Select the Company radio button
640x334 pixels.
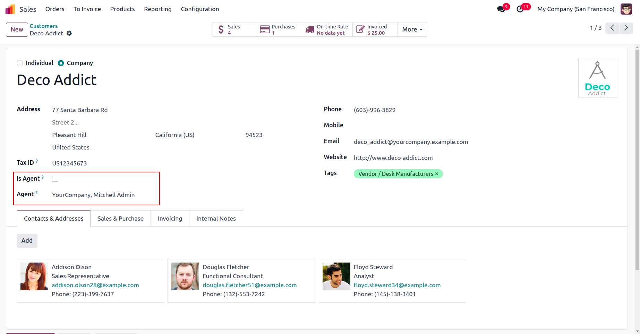coord(61,63)
